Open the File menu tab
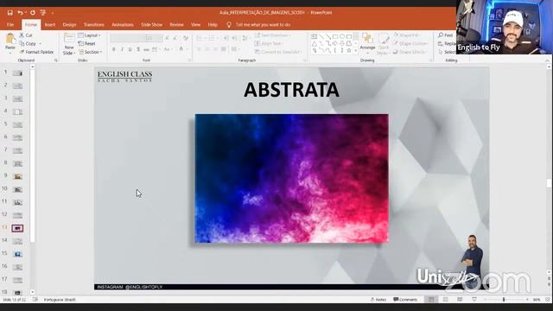The height and width of the screenshot is (311, 553). (10, 25)
